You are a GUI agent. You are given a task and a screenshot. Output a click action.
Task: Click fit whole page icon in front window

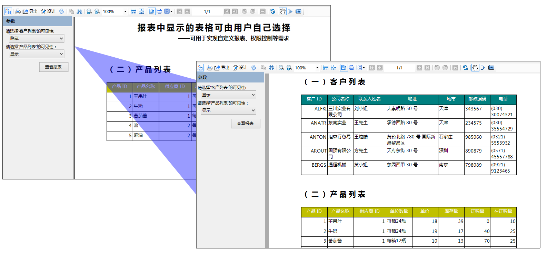click(334, 68)
